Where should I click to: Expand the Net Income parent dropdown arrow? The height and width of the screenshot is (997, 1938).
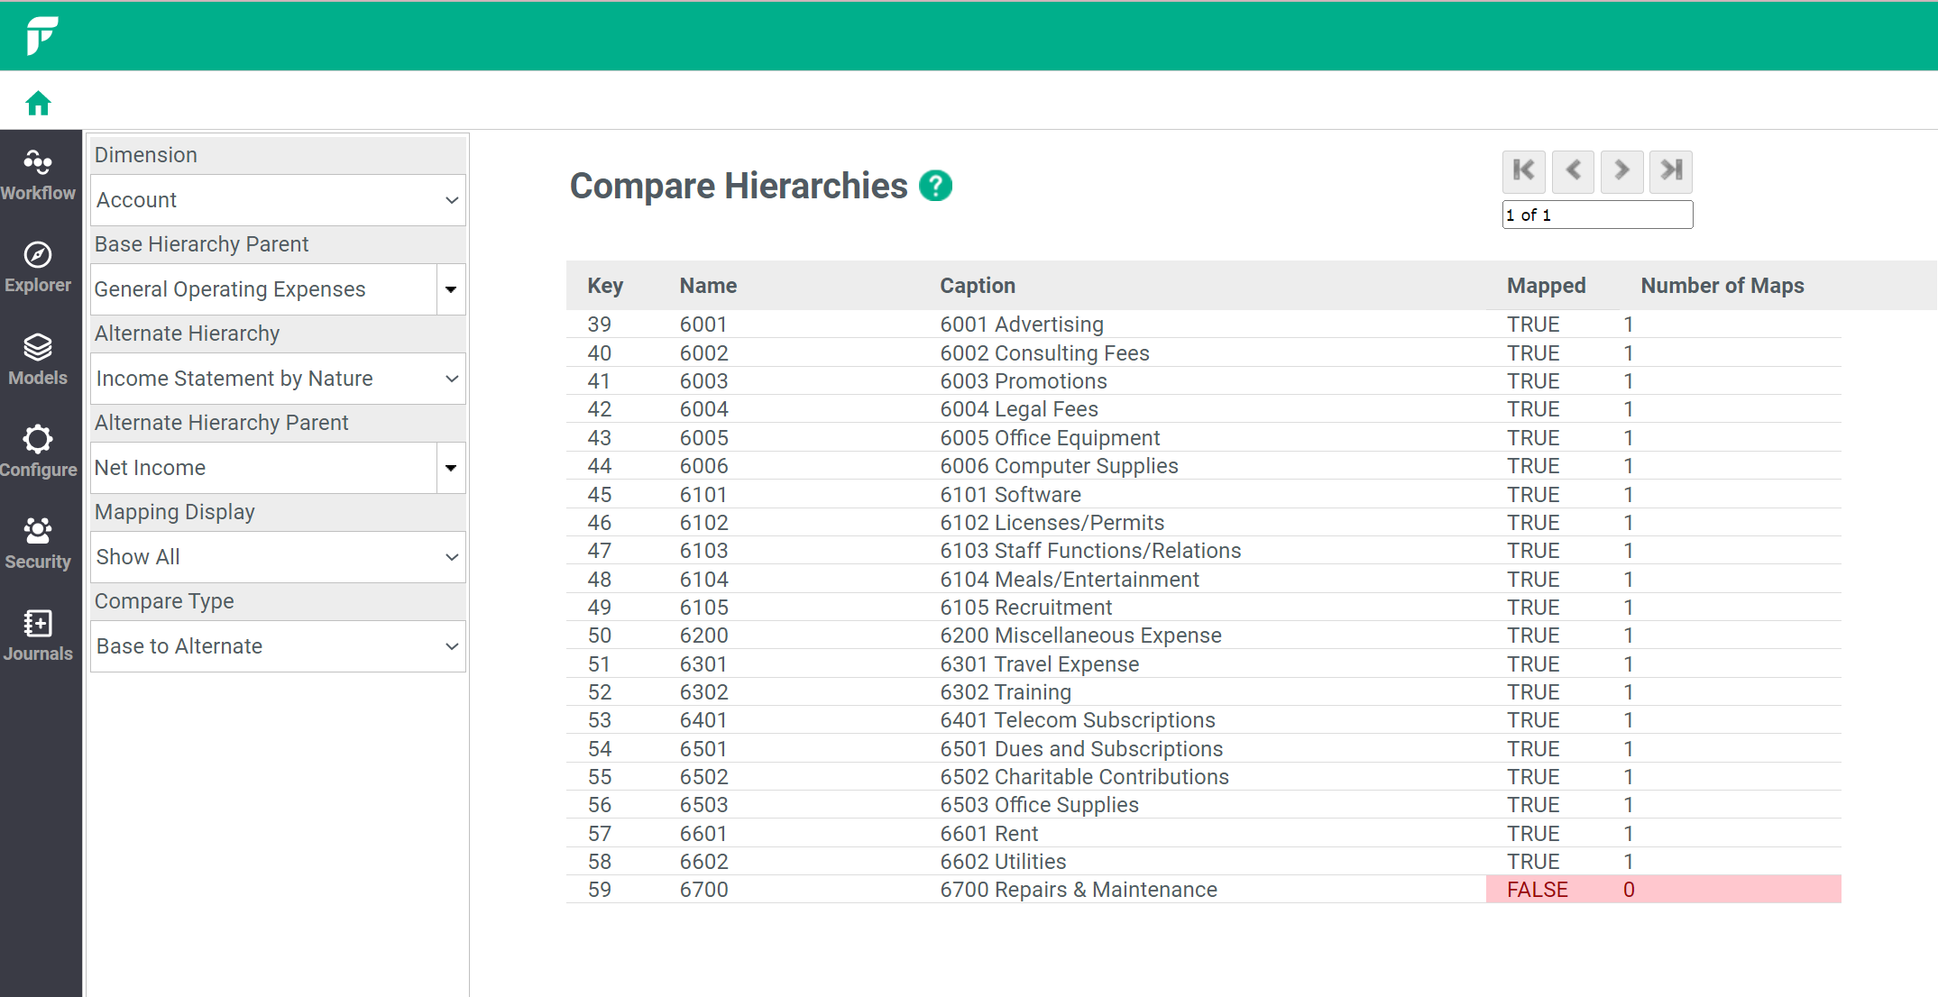click(451, 468)
